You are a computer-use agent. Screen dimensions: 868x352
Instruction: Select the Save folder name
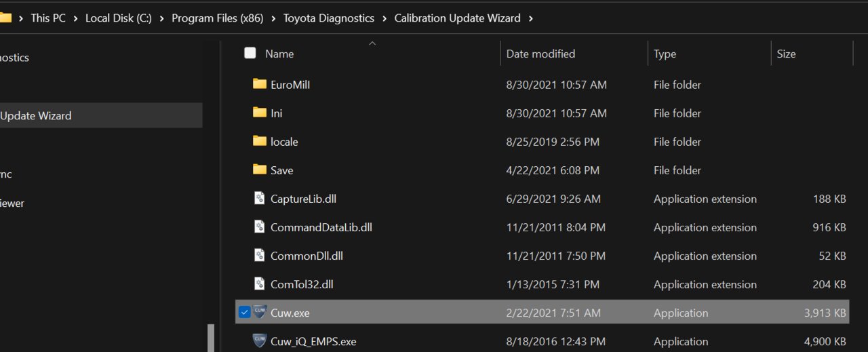click(x=282, y=170)
